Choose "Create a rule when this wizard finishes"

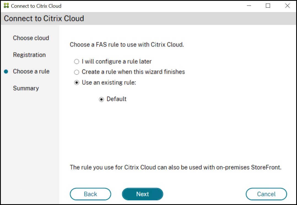(x=77, y=72)
